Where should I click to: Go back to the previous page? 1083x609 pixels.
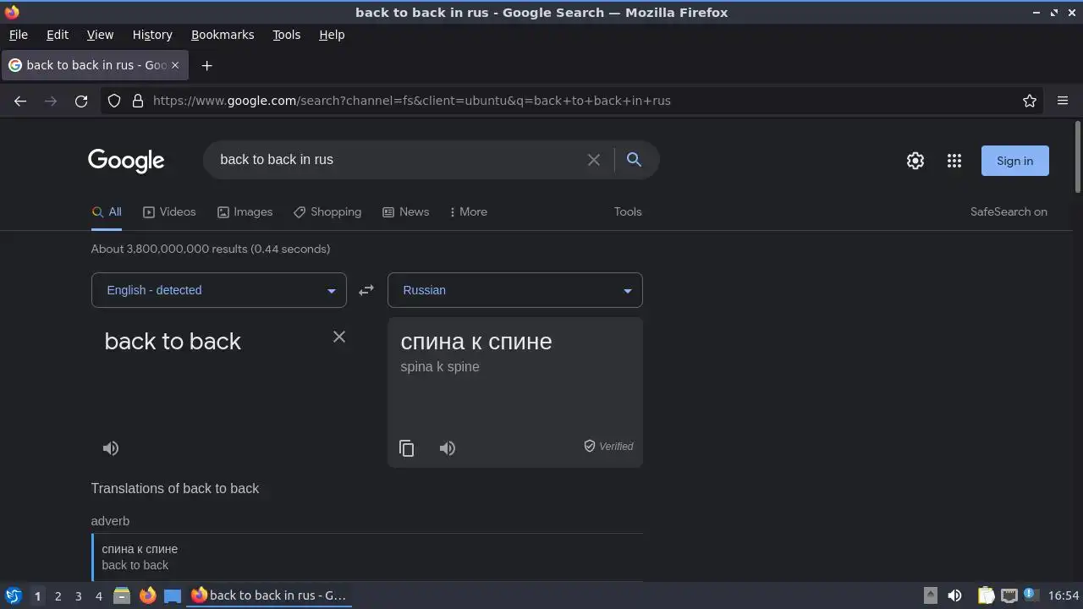[x=20, y=101]
